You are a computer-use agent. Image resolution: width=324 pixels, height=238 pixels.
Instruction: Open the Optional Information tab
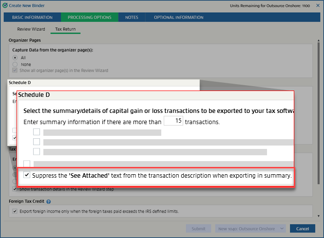pyautogui.click(x=178, y=18)
